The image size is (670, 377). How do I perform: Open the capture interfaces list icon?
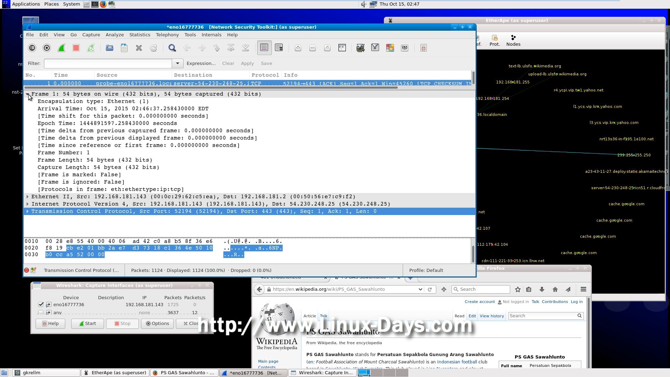(x=32, y=48)
